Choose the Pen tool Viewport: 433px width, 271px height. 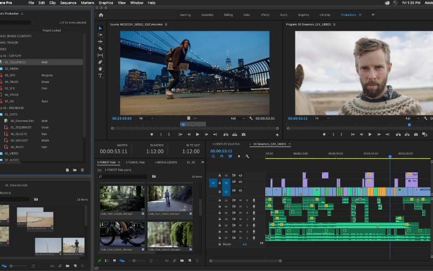pyautogui.click(x=100, y=62)
